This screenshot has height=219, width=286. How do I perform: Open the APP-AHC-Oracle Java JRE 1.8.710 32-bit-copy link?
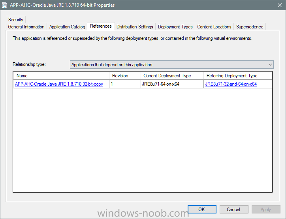coord(59,84)
